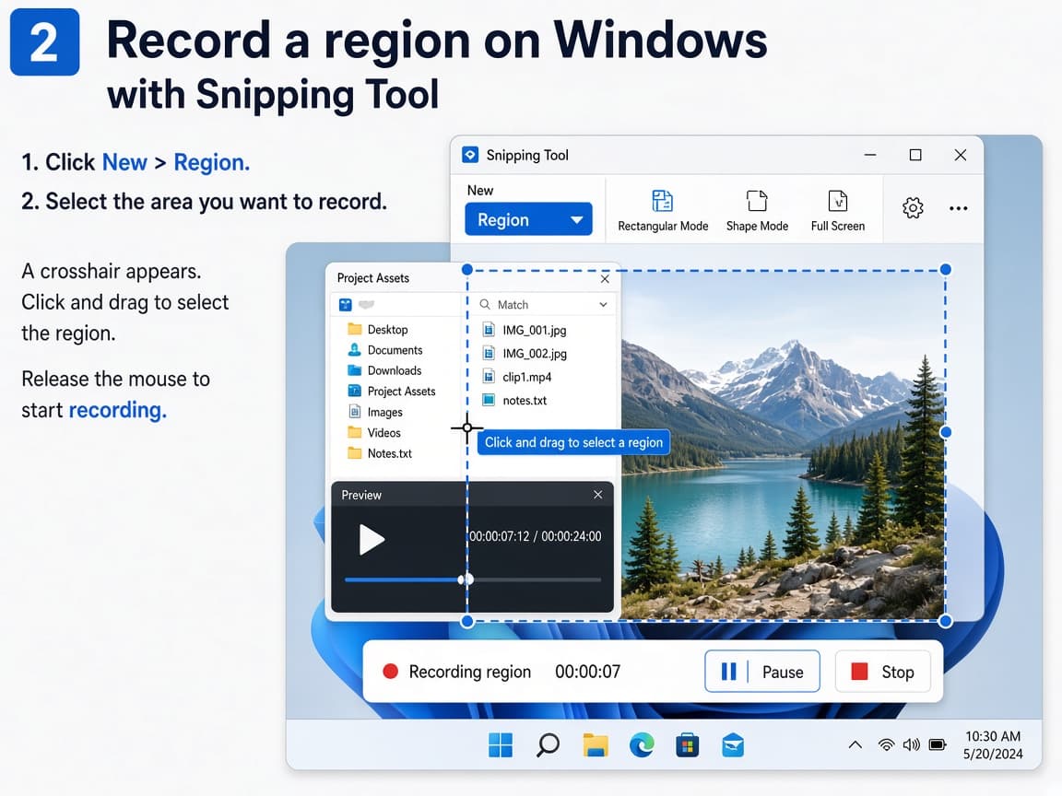Open taskbar Search
Image resolution: width=1062 pixels, height=796 pixels.
pyautogui.click(x=548, y=745)
